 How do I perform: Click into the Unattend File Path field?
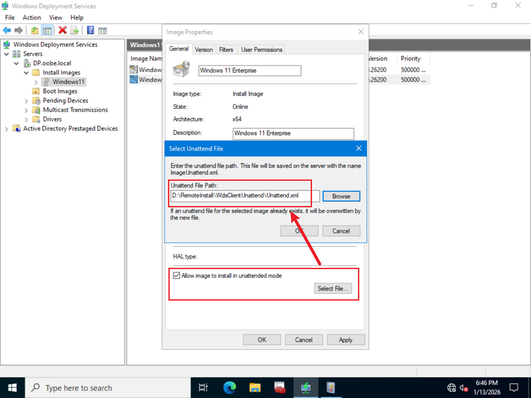245,196
